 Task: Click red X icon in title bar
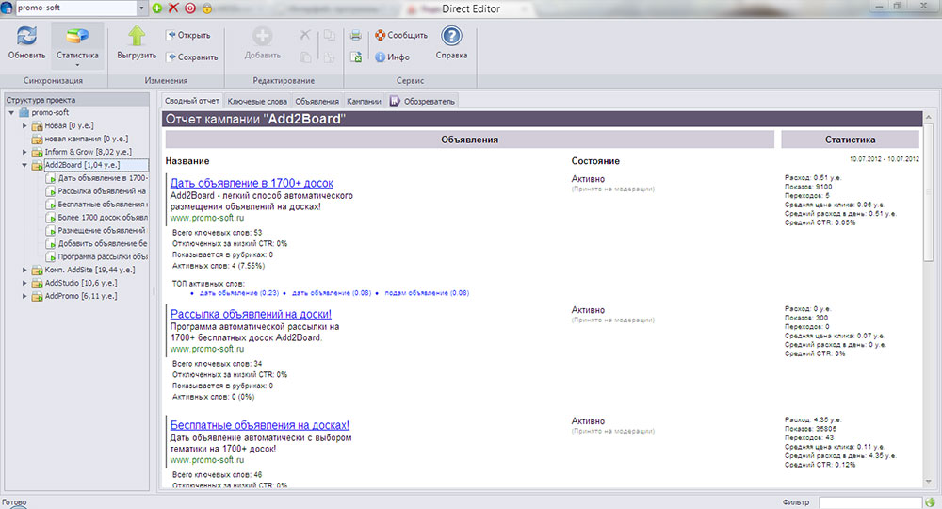(x=173, y=8)
